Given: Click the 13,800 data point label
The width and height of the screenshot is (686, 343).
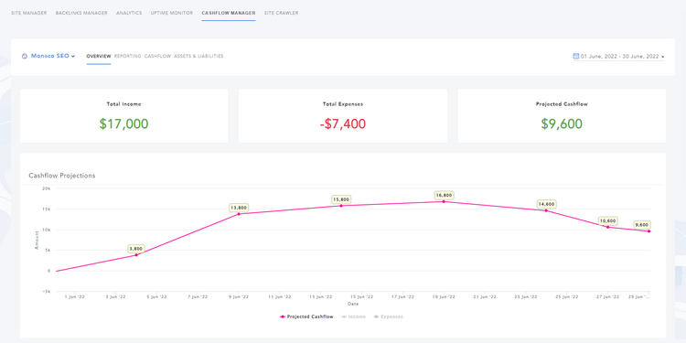Looking at the screenshot, I should tap(239, 208).
